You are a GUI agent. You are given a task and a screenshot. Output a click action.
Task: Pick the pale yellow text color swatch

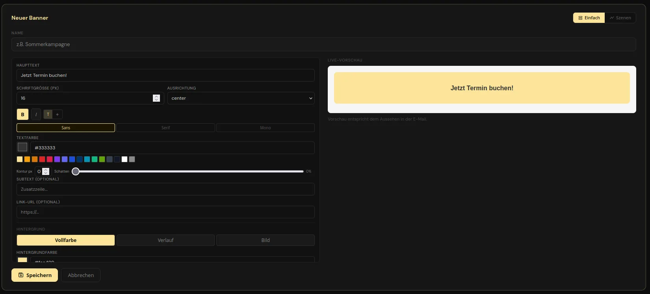20,159
